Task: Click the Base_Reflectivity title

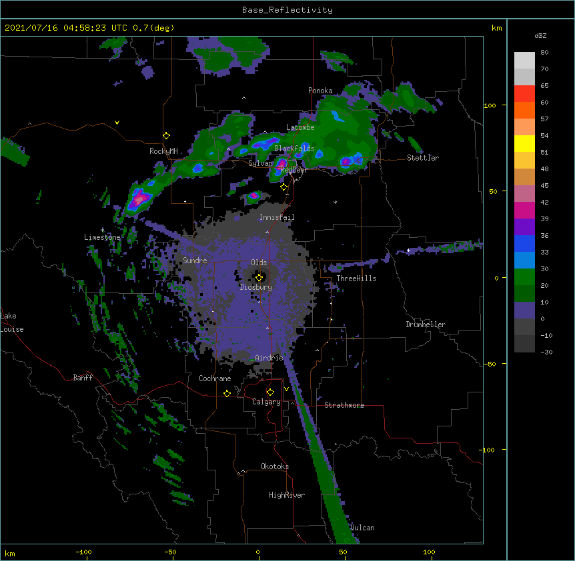Action: tap(287, 10)
